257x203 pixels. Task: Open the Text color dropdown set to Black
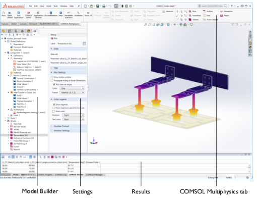(73, 119)
